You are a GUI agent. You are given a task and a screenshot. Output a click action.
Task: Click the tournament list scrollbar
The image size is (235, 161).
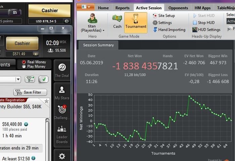(x=47, y=139)
